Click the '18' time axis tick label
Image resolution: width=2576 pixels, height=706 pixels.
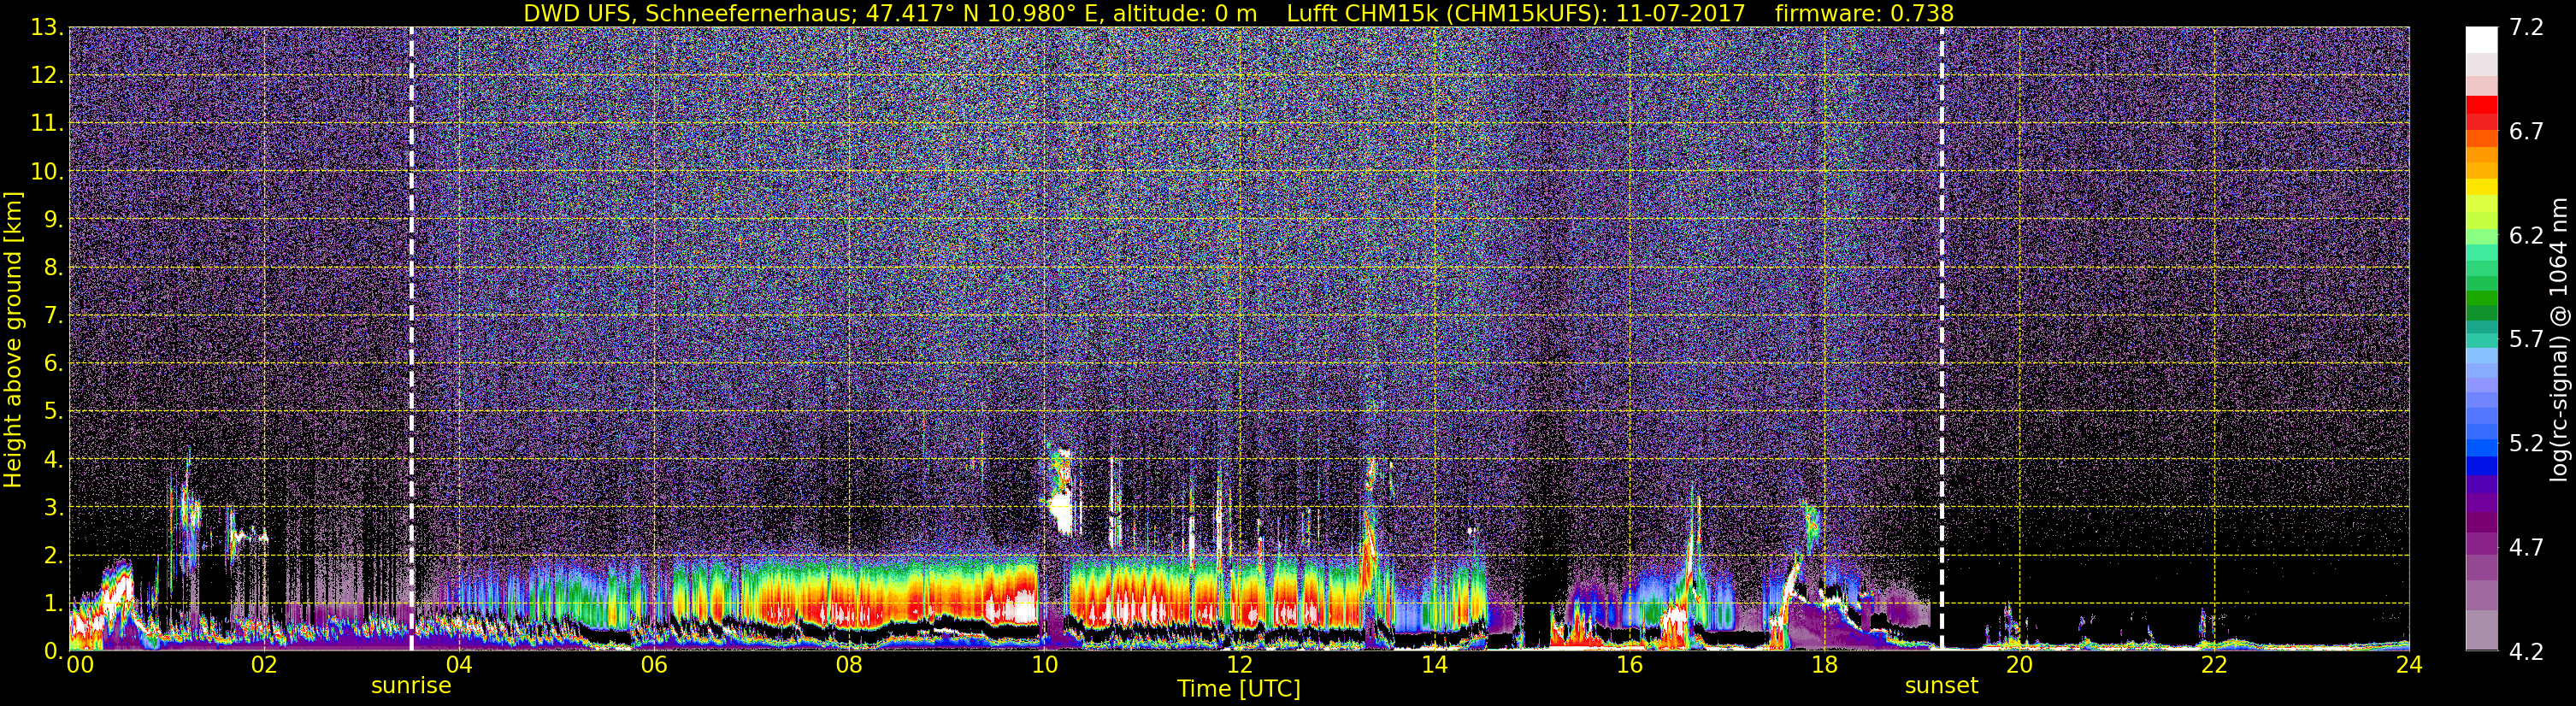click(1824, 666)
